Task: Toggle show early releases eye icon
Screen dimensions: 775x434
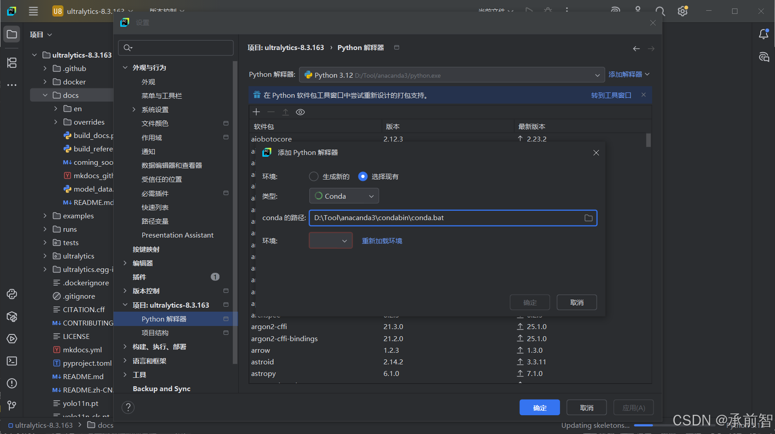Action: coord(300,112)
